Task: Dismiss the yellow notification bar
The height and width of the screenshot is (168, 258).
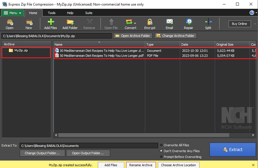Action: coord(253,165)
